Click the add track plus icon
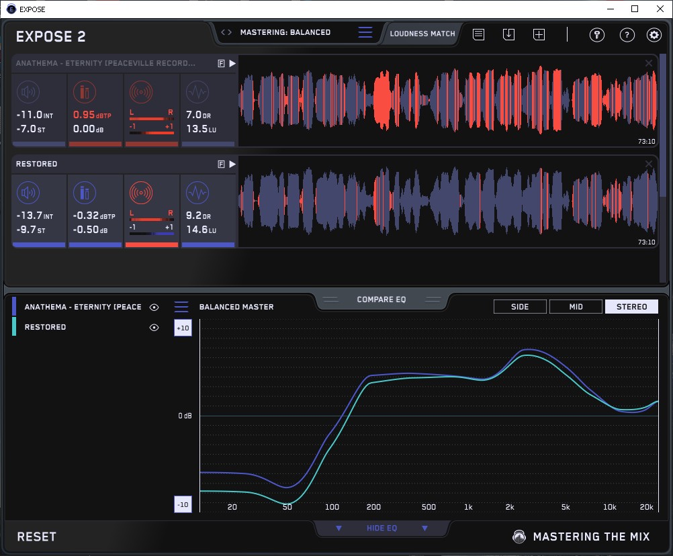Screen dimensions: 673x556 [539, 34]
